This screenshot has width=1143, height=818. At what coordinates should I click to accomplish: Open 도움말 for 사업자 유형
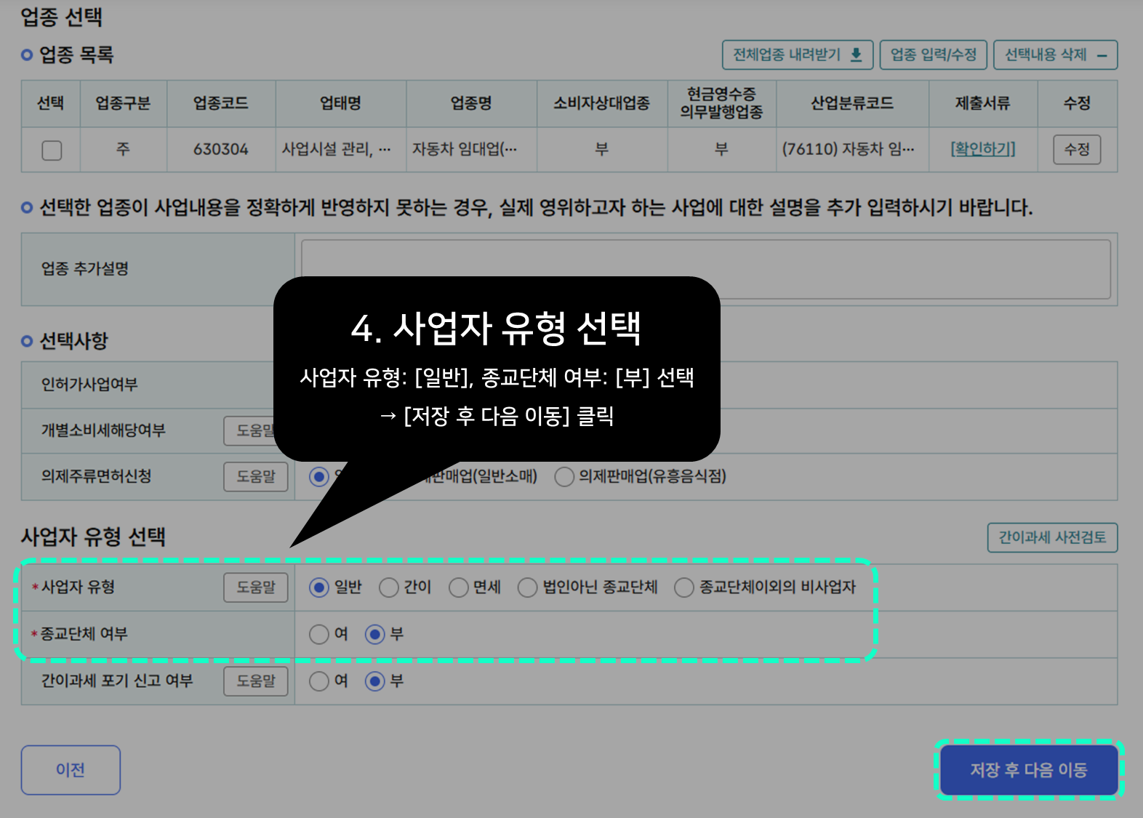click(256, 588)
